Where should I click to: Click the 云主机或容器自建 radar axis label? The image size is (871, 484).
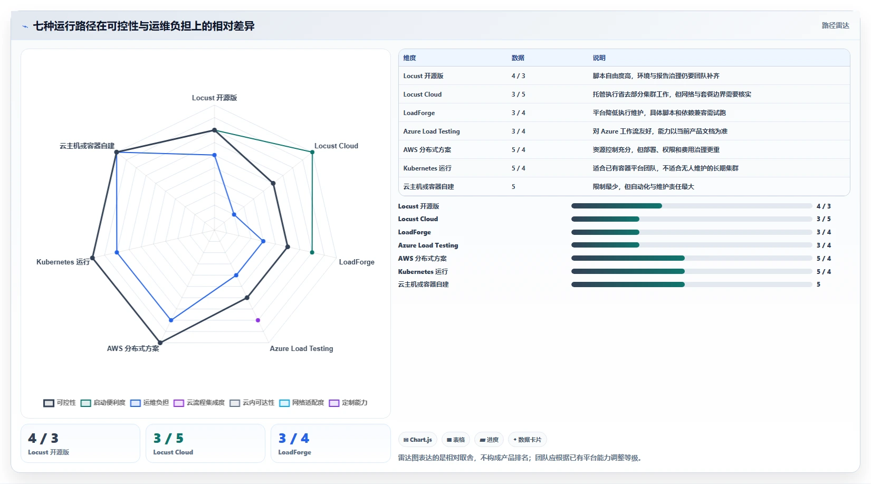pos(87,146)
